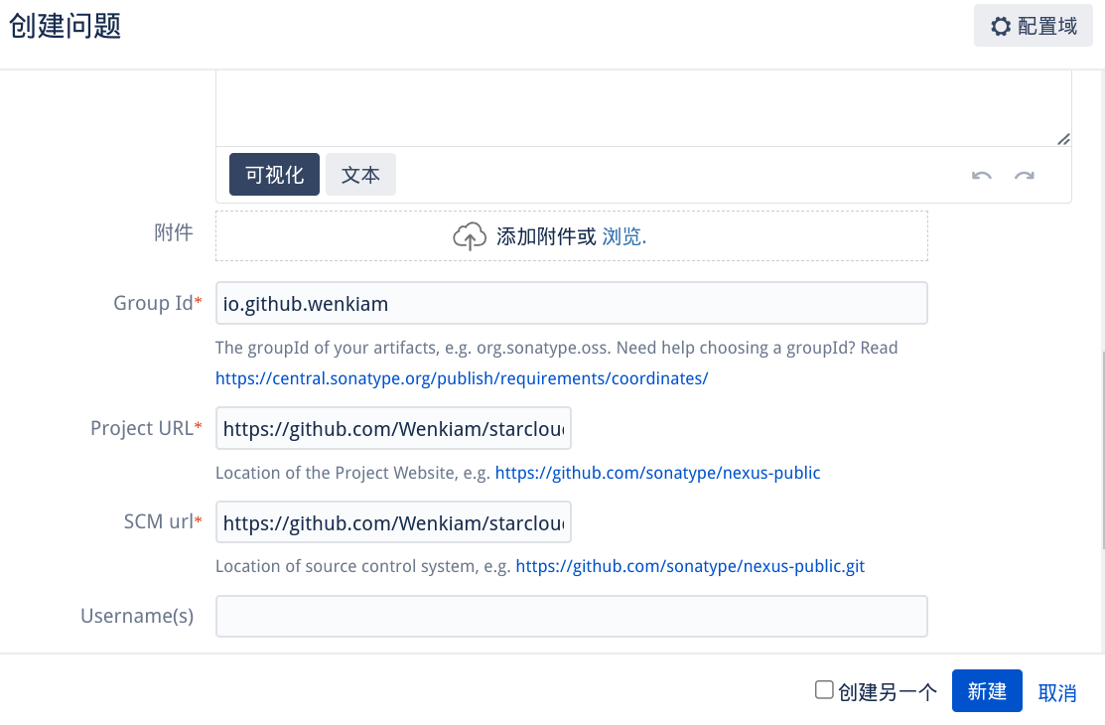
Task: Select the SCM url text field
Action: click(393, 522)
